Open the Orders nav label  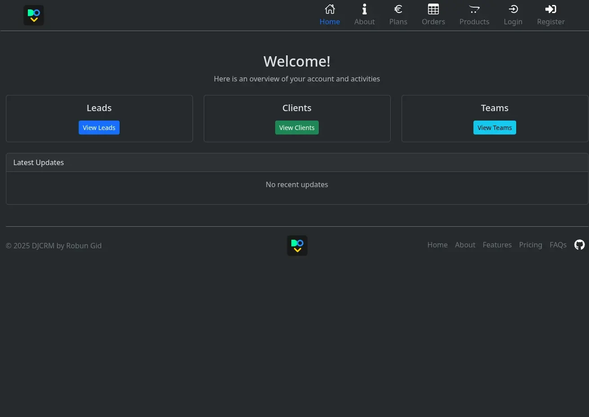coord(433,22)
